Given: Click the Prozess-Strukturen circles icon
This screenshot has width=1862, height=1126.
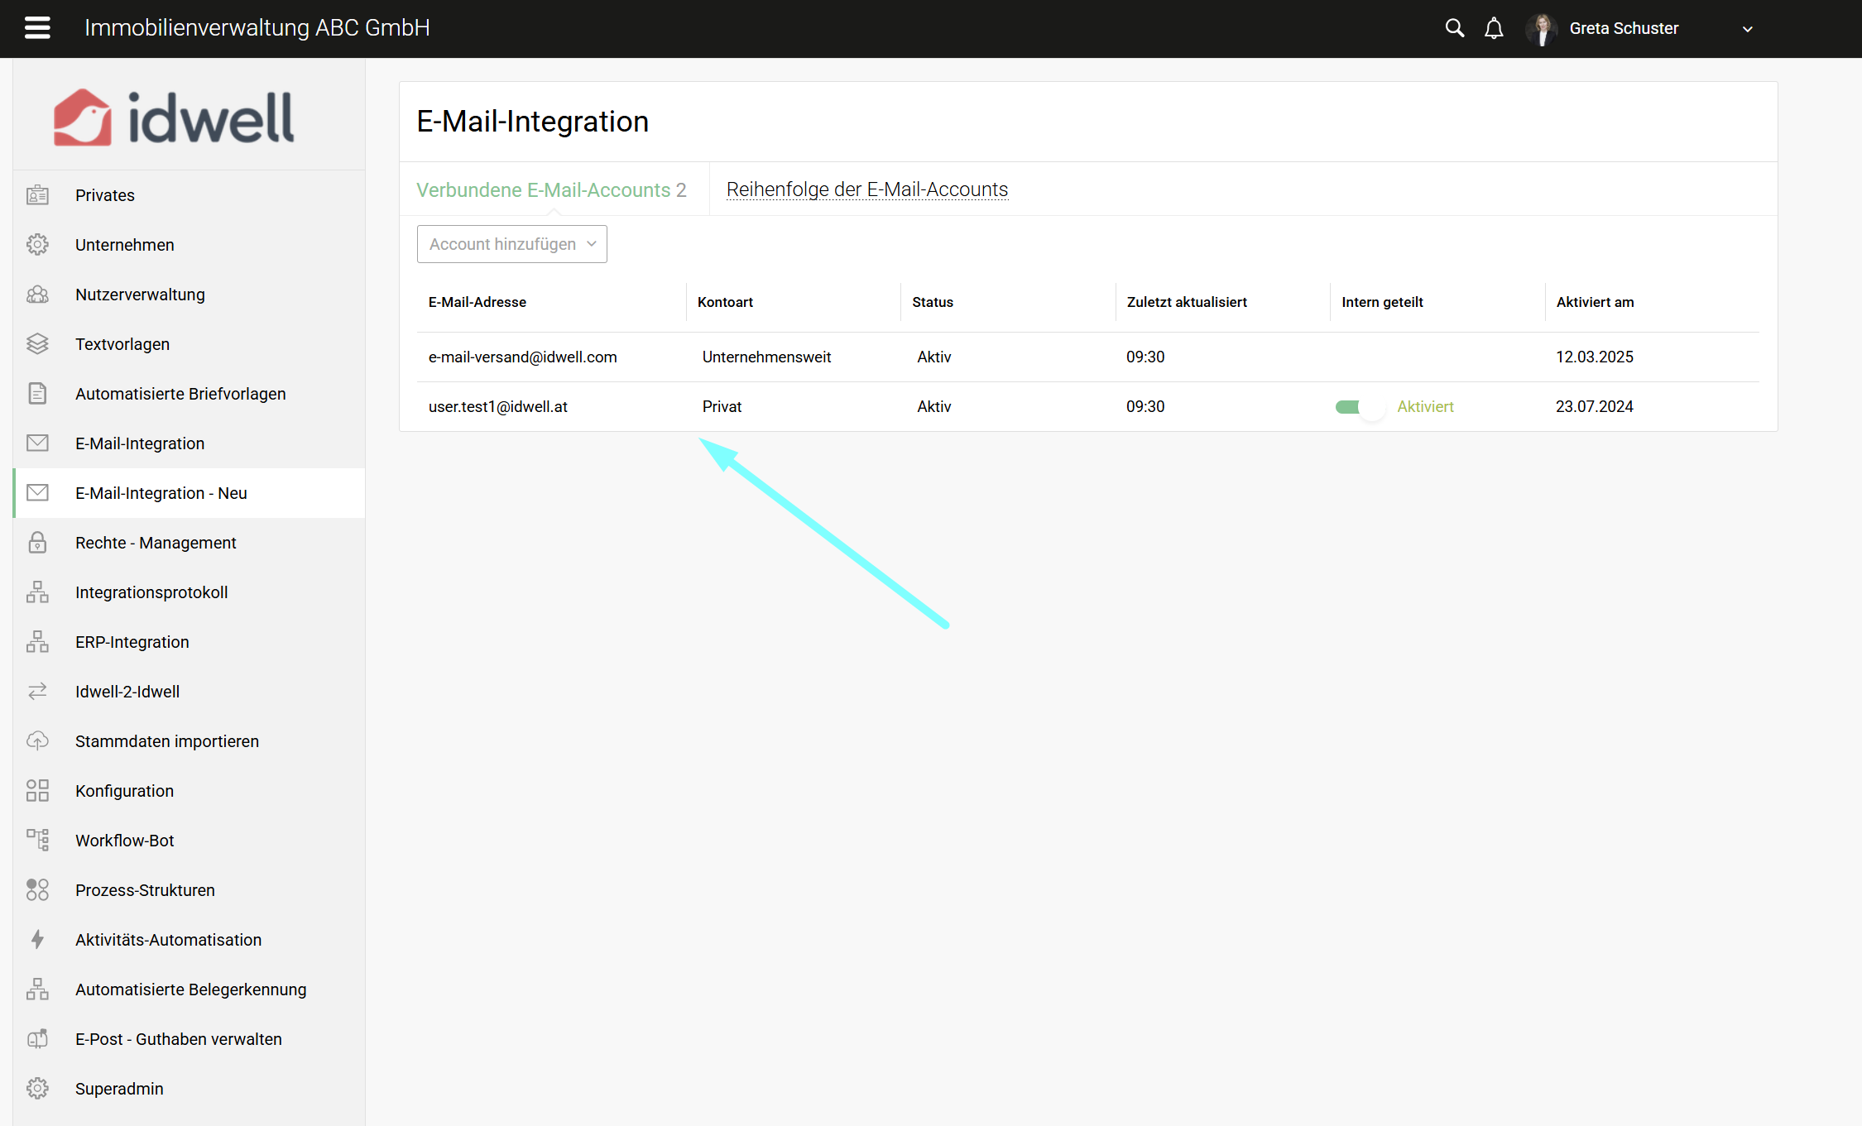Looking at the screenshot, I should (x=37, y=889).
